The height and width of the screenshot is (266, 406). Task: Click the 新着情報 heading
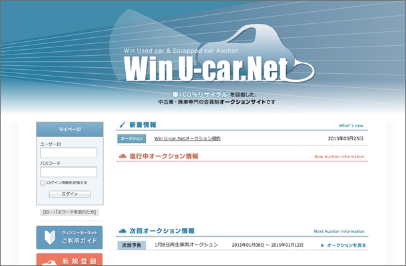[142, 125]
